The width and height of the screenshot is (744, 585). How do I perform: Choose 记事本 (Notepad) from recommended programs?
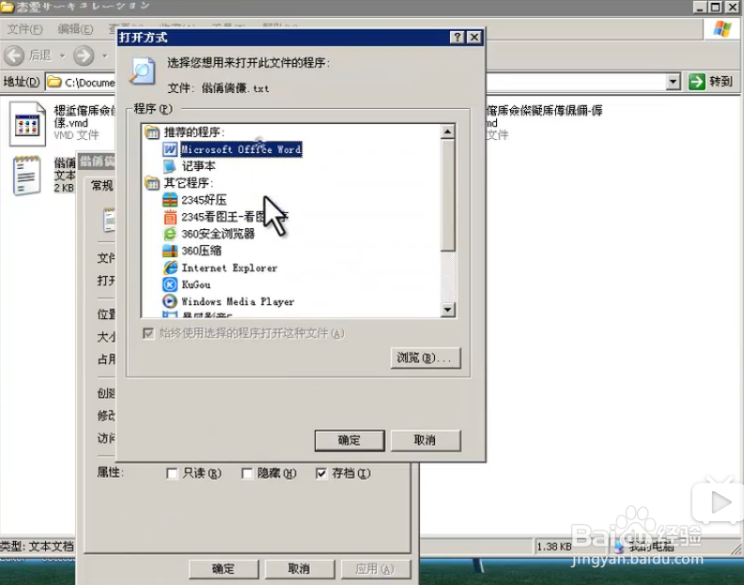(x=199, y=166)
